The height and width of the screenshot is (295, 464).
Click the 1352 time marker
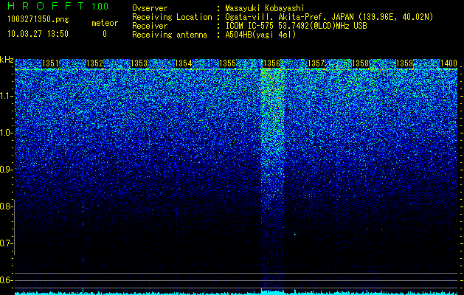pyautogui.click(x=94, y=63)
